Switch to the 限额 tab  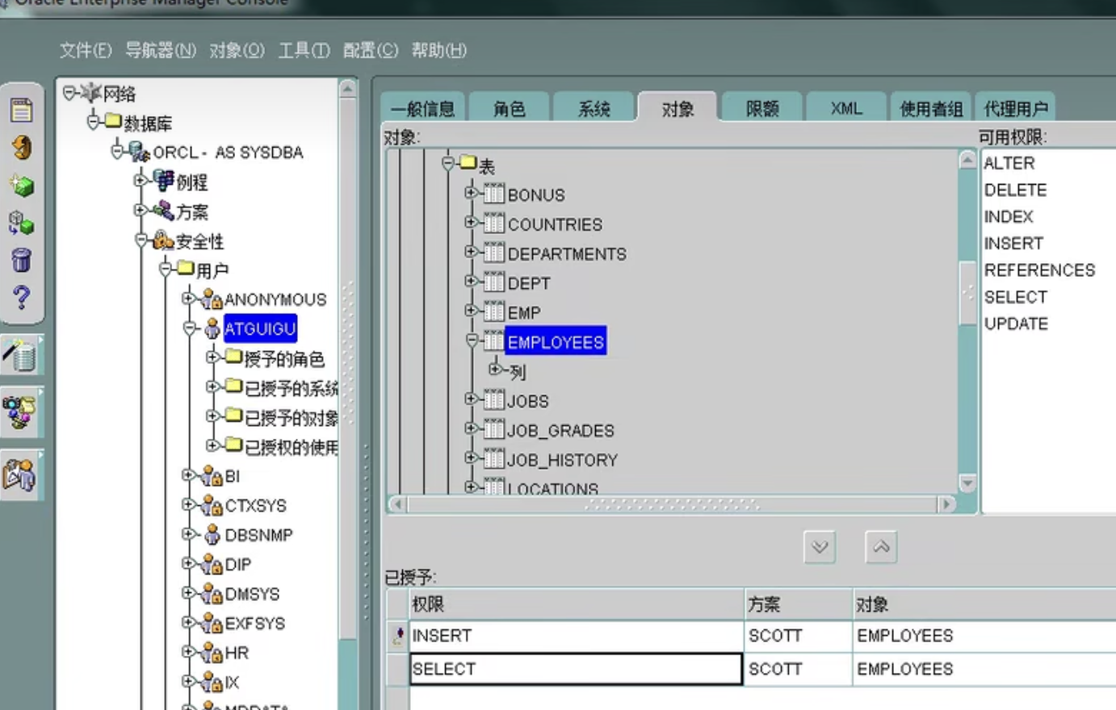pos(762,108)
